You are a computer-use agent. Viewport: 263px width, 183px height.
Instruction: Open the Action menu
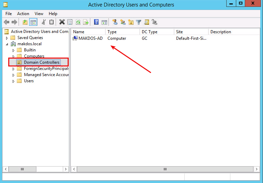coord(23,14)
